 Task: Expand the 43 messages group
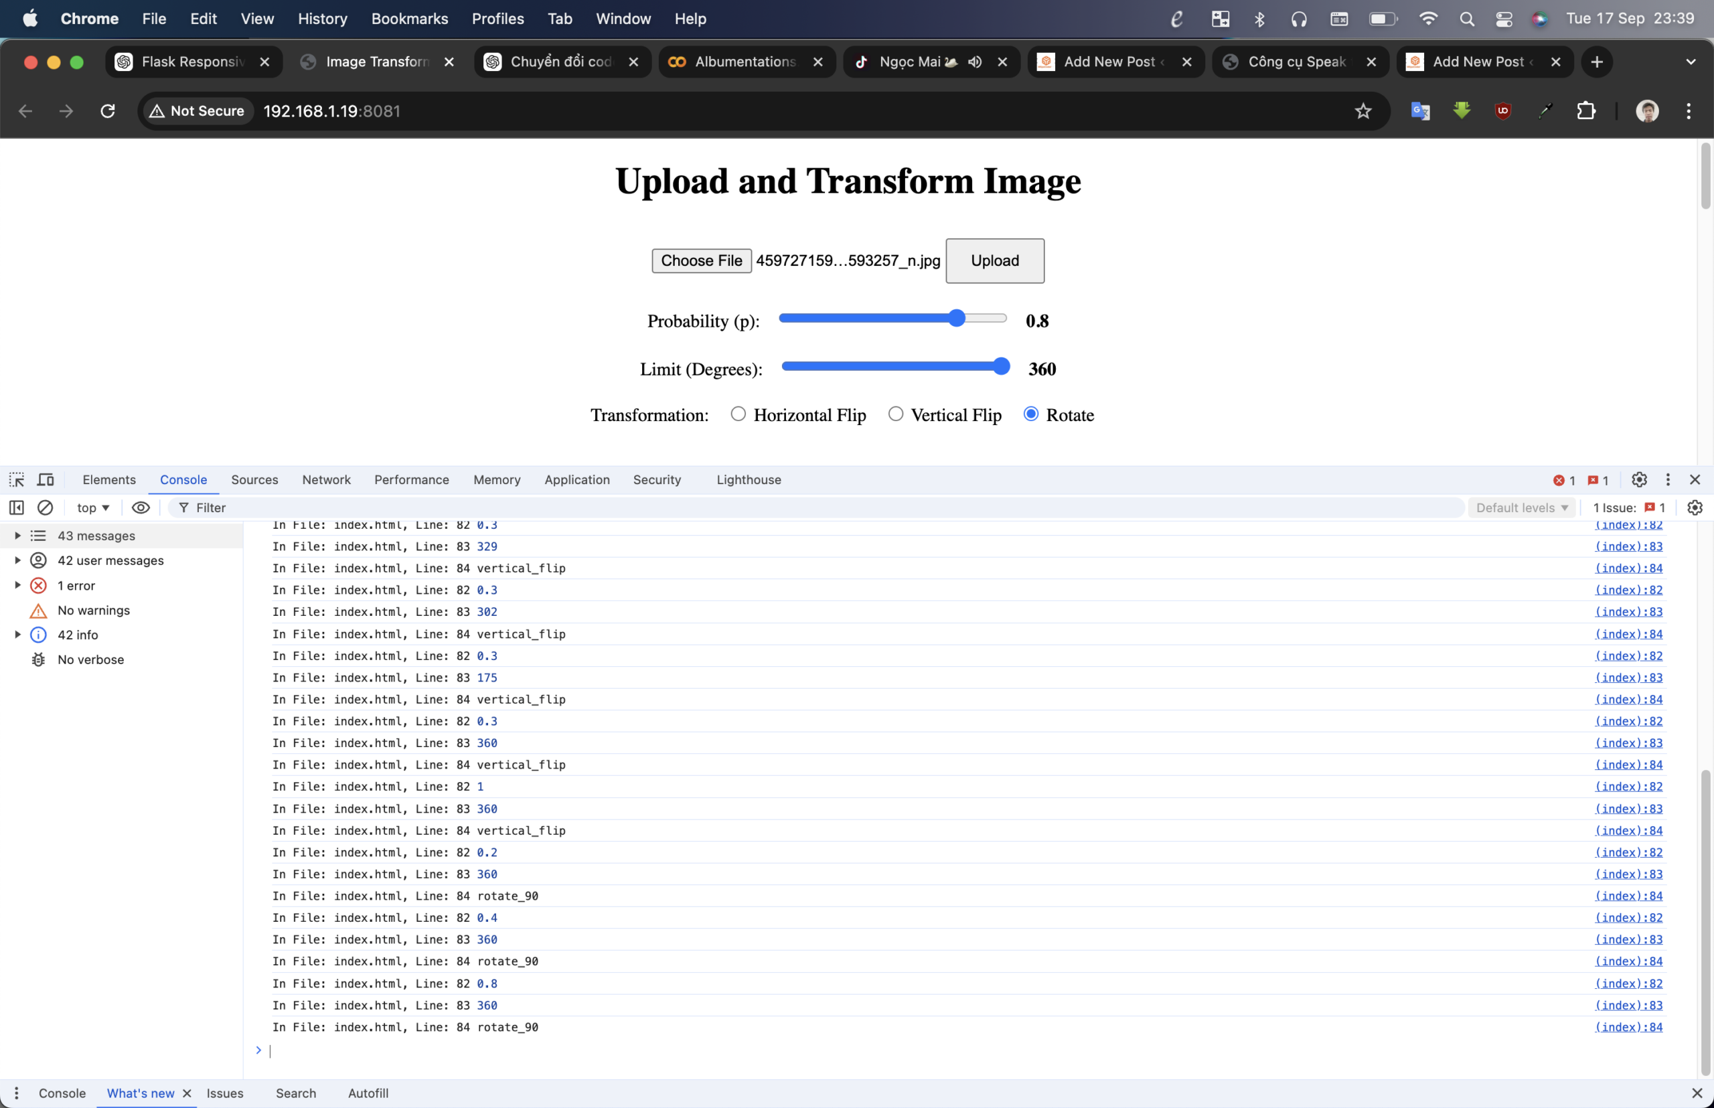[x=17, y=535]
